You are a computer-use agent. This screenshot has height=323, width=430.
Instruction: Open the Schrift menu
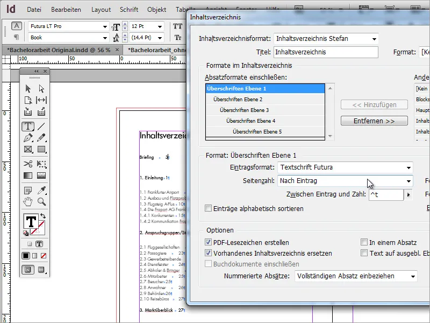click(129, 10)
